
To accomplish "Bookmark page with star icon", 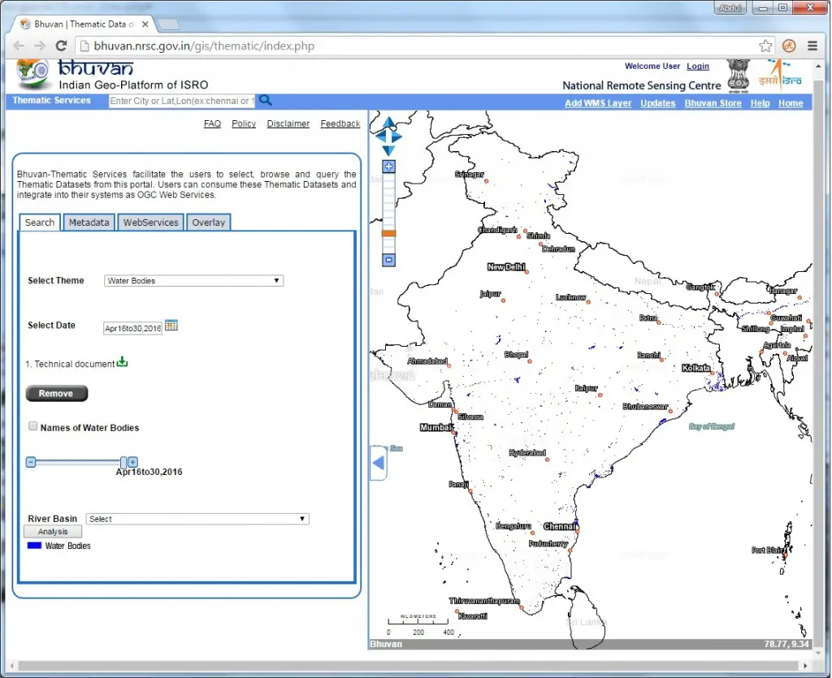I will (x=765, y=46).
